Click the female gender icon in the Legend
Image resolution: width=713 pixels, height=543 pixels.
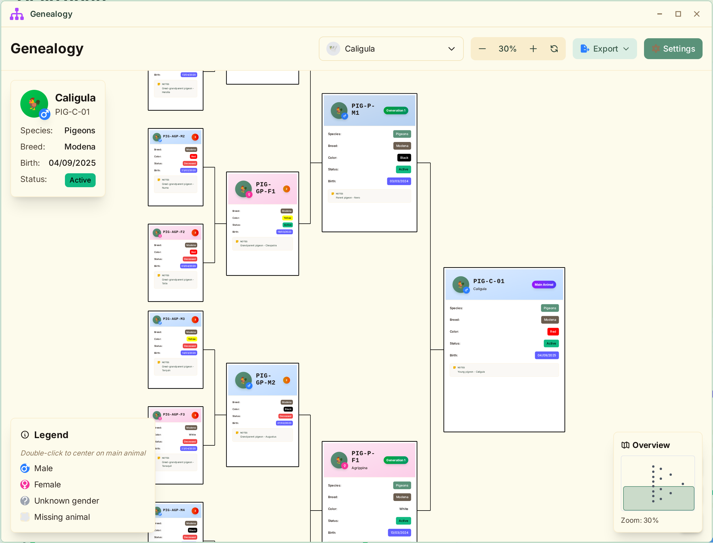pos(25,484)
